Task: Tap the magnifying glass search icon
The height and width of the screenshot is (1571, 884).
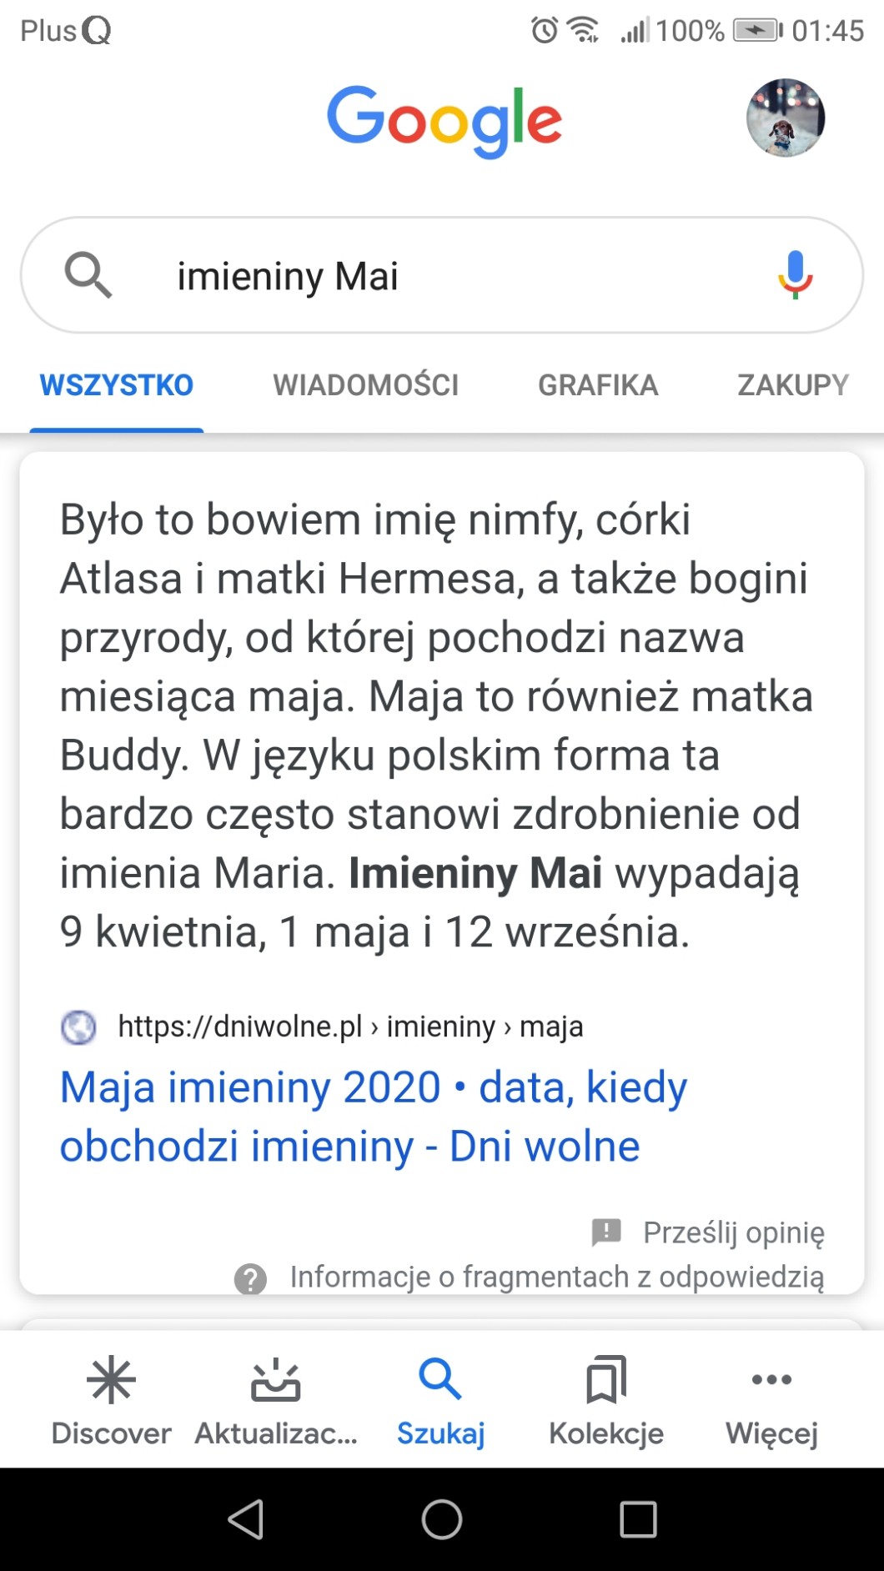Action: [88, 275]
